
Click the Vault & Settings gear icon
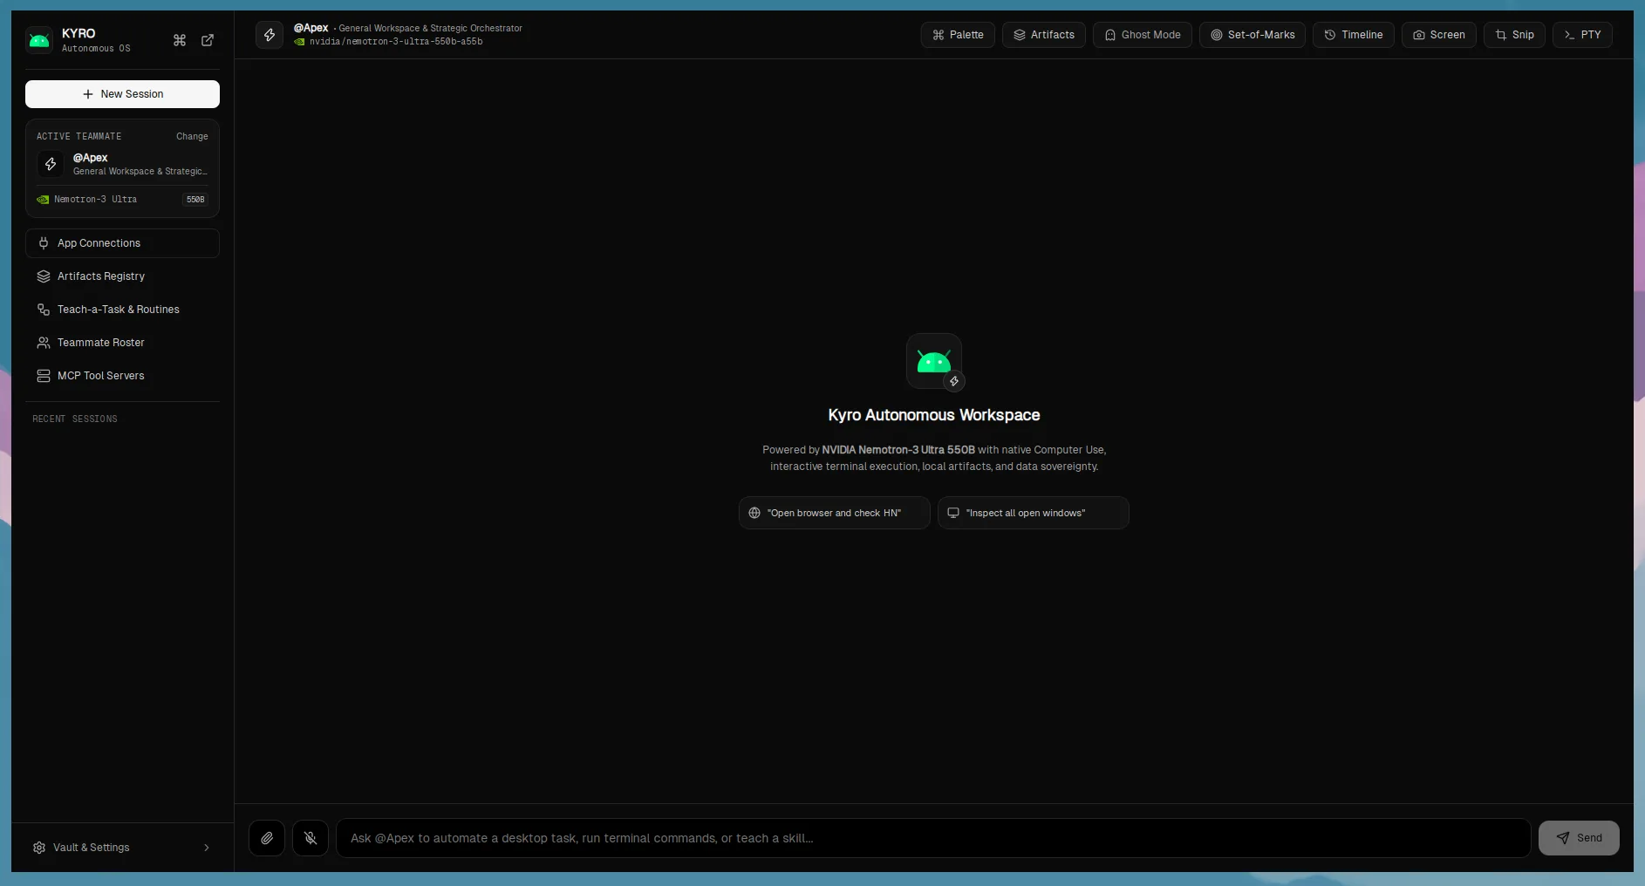pyautogui.click(x=39, y=848)
